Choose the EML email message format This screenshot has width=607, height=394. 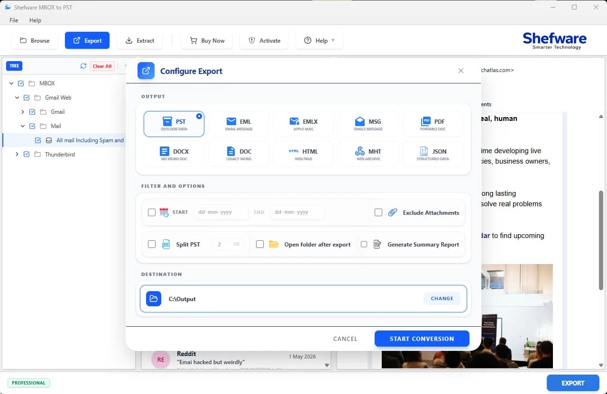point(239,124)
